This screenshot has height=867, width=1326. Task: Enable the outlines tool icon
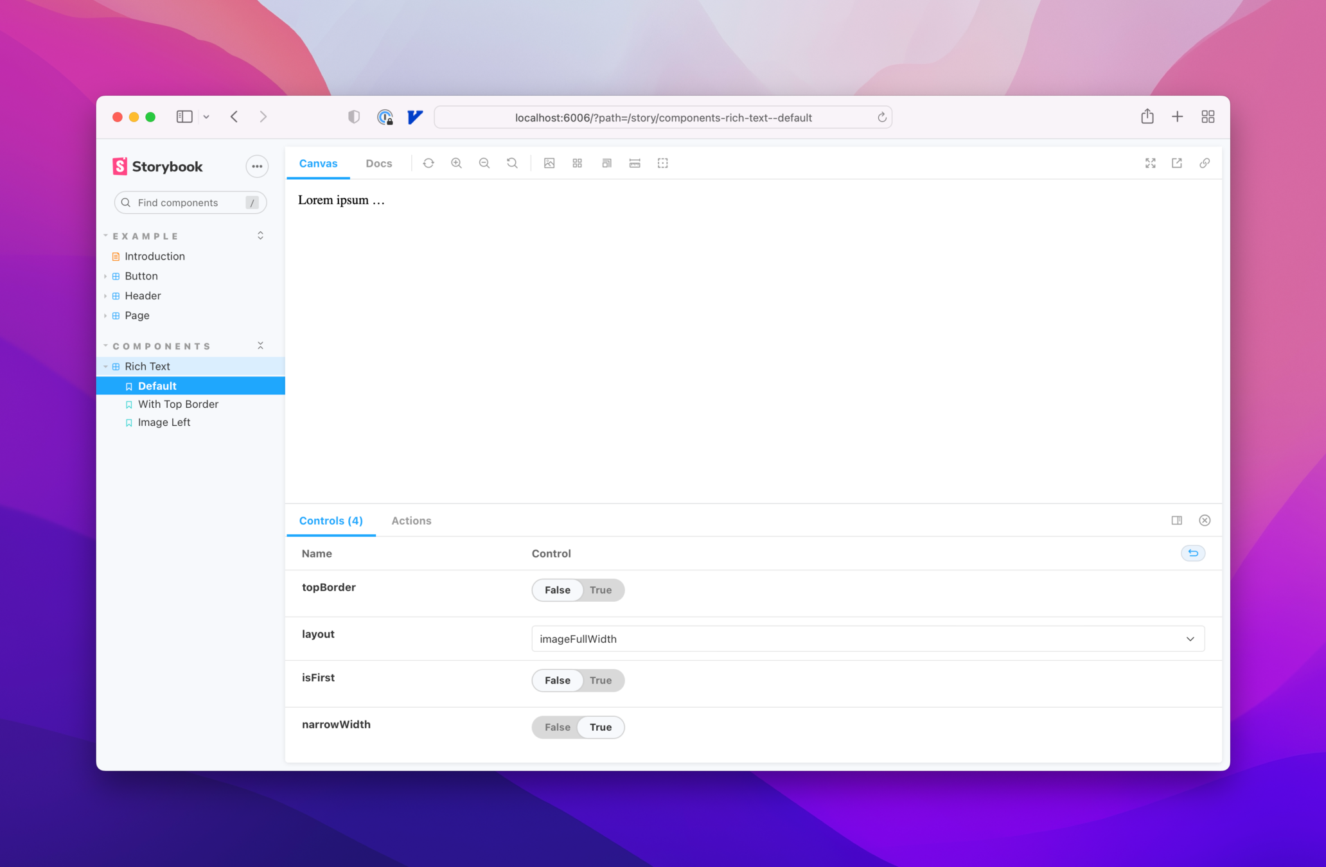tap(662, 163)
